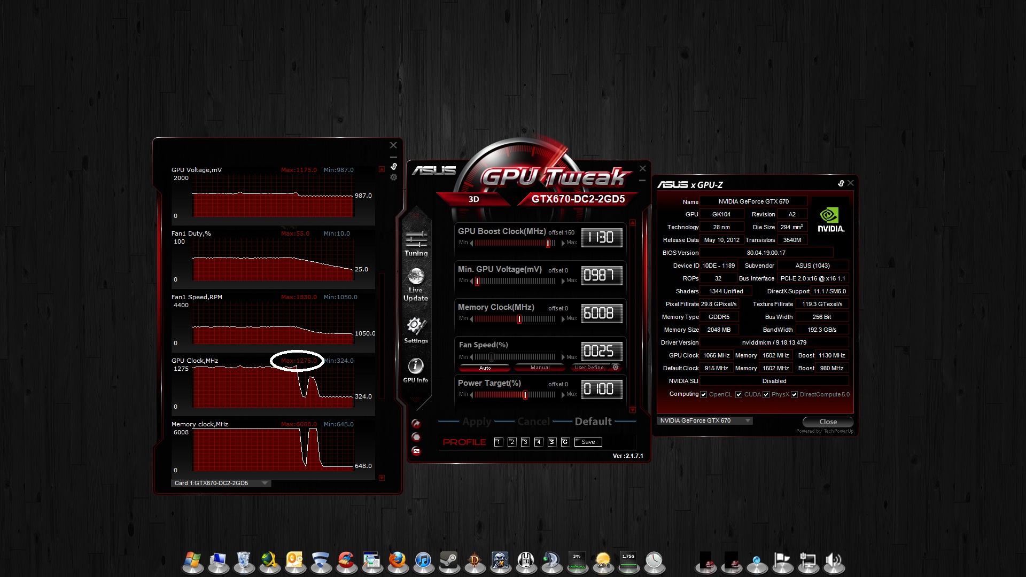Image resolution: width=1026 pixels, height=577 pixels.
Task: Open the Card 1:GTX670-DC2-2GD5 dropdown
Action: click(x=221, y=483)
